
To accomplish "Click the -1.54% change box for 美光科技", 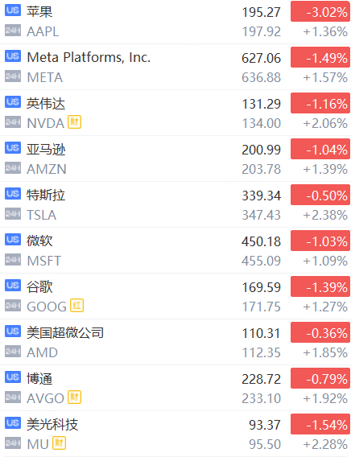I will pos(320,424).
